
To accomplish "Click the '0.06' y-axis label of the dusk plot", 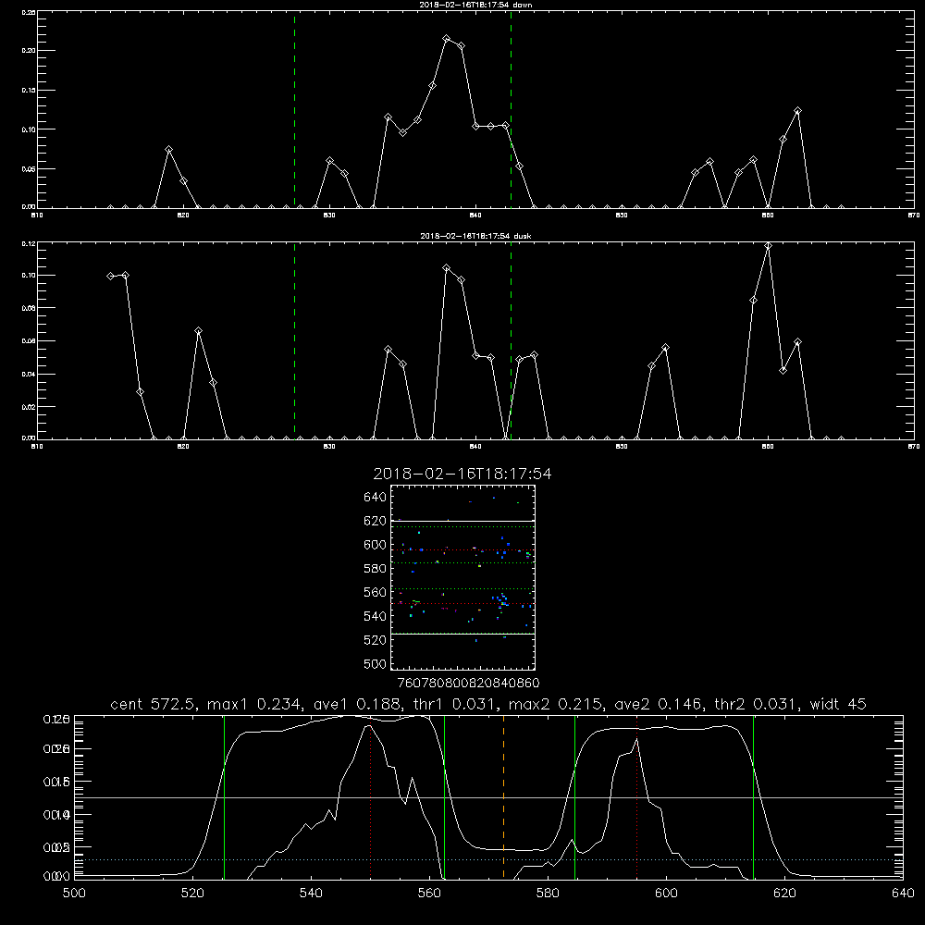I will pos(29,341).
